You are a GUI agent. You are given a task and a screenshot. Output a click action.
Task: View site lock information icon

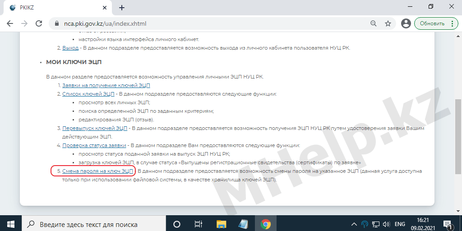57,24
